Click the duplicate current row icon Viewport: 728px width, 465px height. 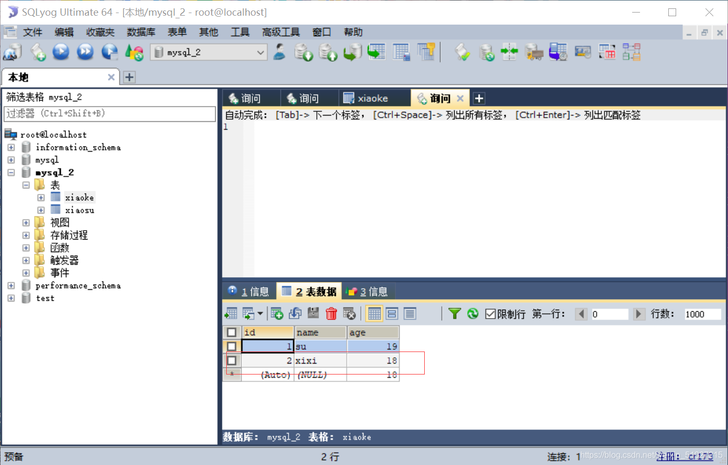[295, 313]
